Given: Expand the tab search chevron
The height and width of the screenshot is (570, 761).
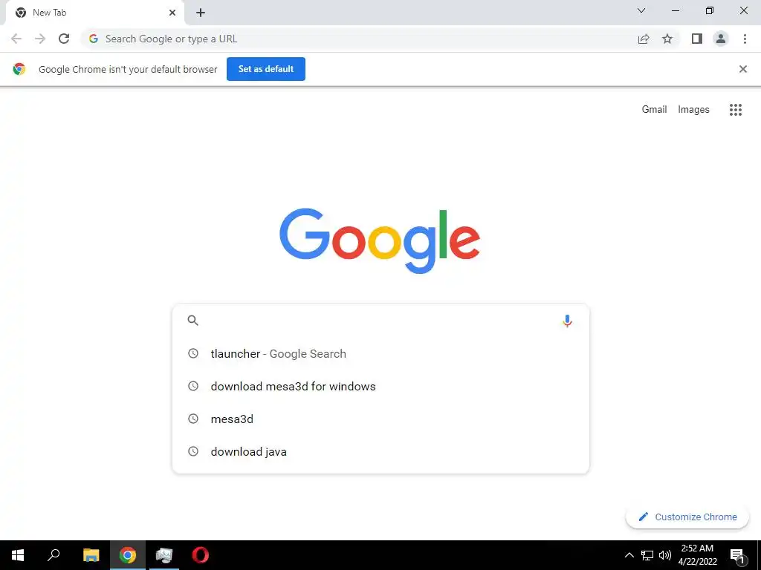Looking at the screenshot, I should pyautogui.click(x=641, y=10).
